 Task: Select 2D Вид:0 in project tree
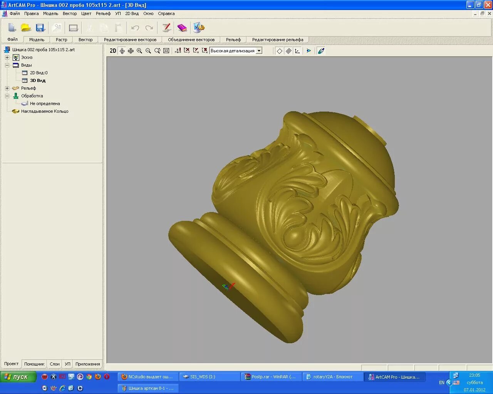[x=39, y=73]
